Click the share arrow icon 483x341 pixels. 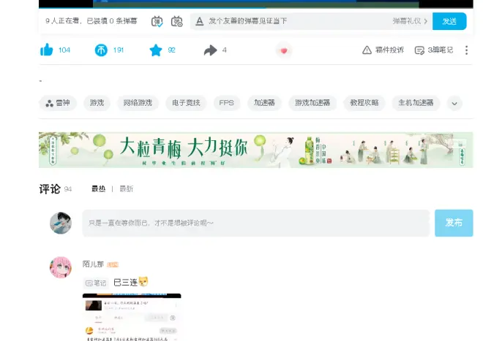[x=211, y=50]
